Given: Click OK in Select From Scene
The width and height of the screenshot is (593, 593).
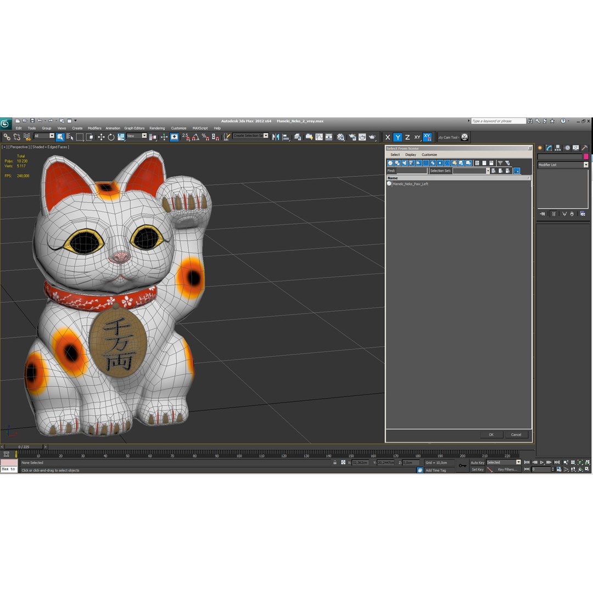Looking at the screenshot, I should 491,434.
